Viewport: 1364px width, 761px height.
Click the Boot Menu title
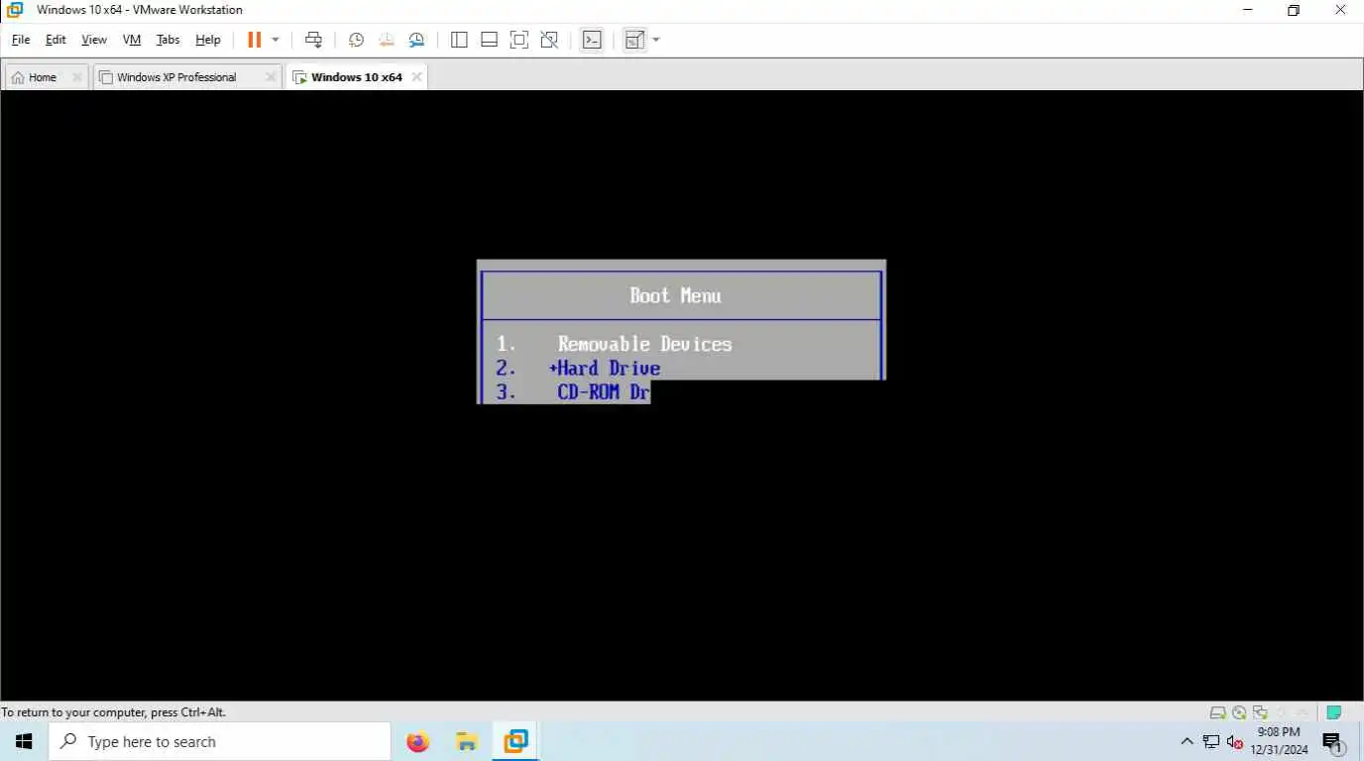pos(675,295)
